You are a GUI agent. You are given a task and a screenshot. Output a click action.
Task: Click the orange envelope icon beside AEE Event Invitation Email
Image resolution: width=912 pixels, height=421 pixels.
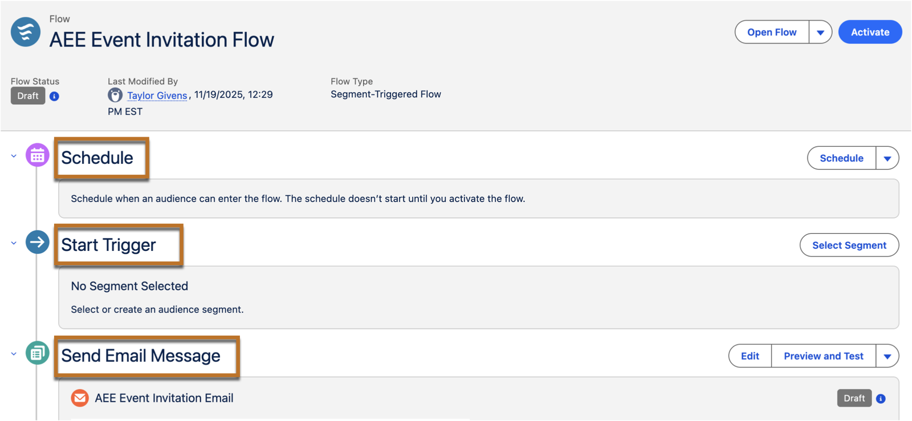(x=80, y=398)
